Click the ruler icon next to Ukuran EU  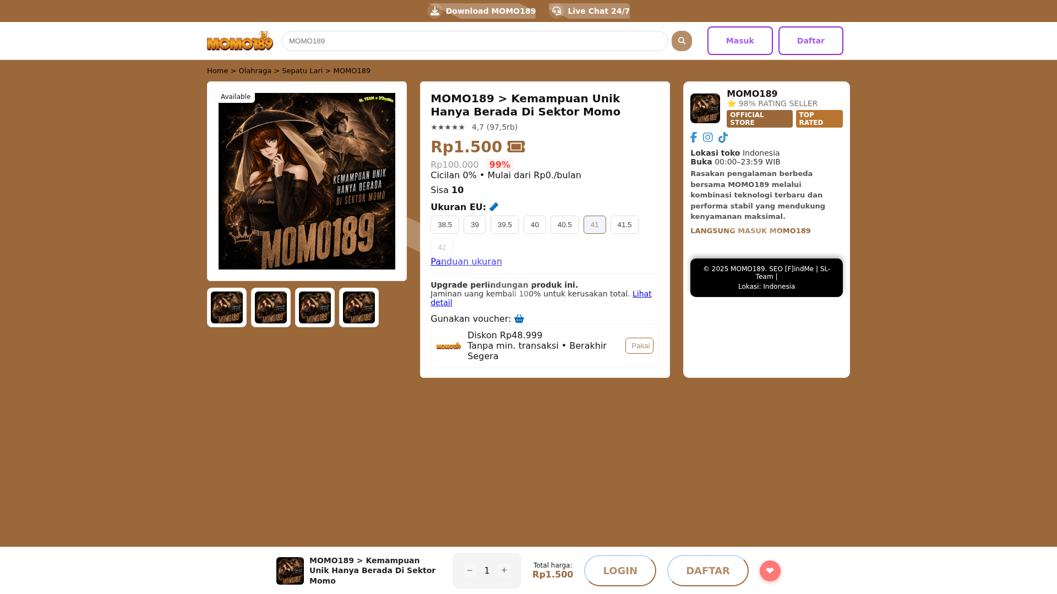point(494,207)
